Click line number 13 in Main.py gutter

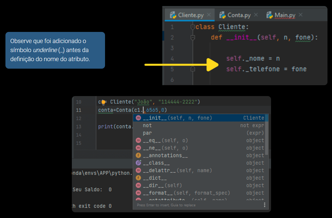coord(78,127)
